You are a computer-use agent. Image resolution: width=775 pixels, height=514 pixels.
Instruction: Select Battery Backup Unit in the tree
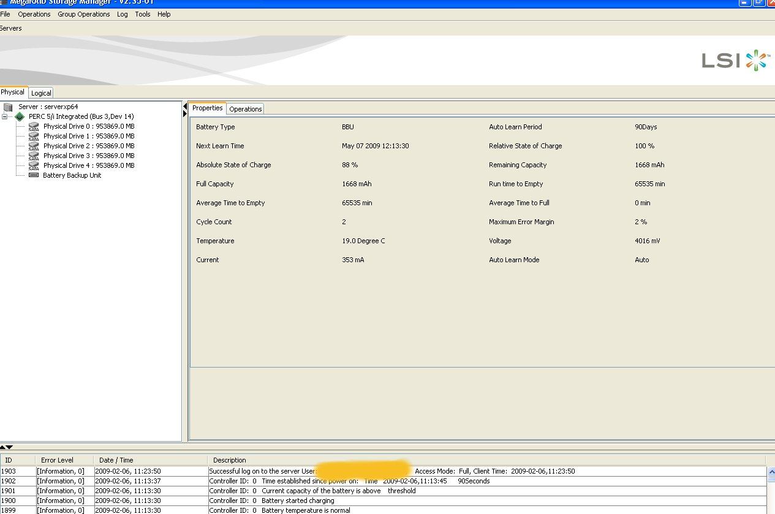[x=72, y=175]
